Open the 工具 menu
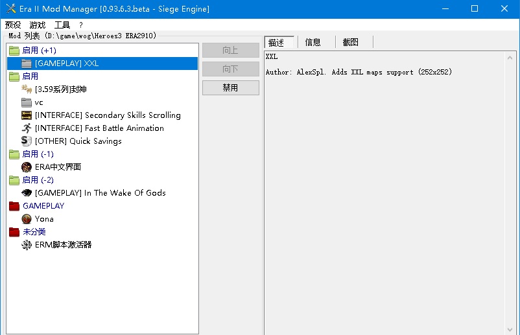The width and height of the screenshot is (520, 335). pos(62,25)
